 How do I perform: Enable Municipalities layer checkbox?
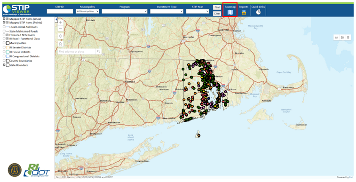pyautogui.click(x=4, y=43)
